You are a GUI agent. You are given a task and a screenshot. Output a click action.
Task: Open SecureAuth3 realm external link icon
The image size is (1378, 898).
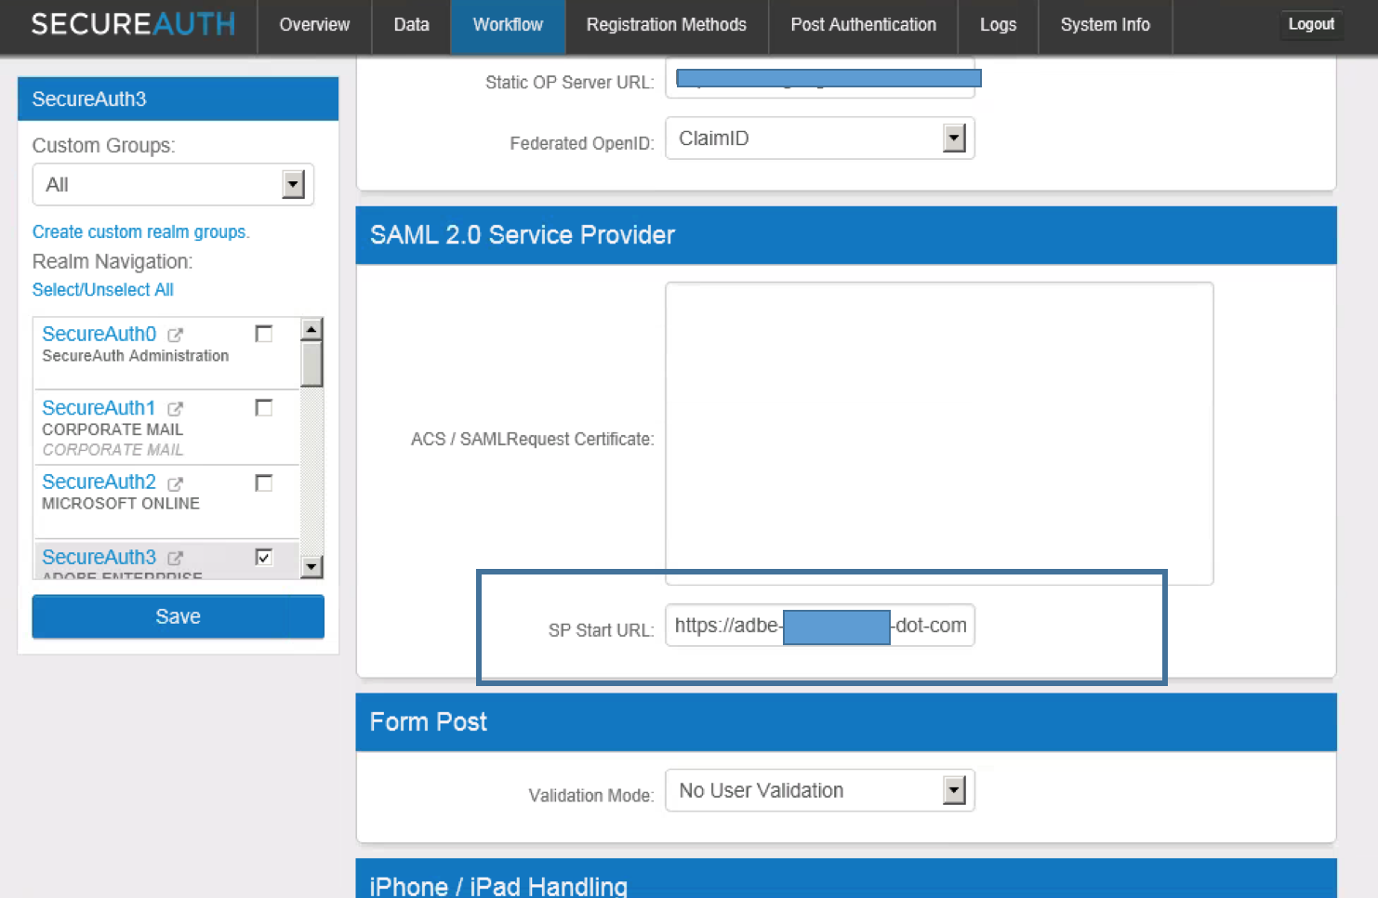(177, 558)
